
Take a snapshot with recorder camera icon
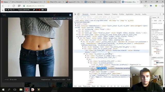43,10
